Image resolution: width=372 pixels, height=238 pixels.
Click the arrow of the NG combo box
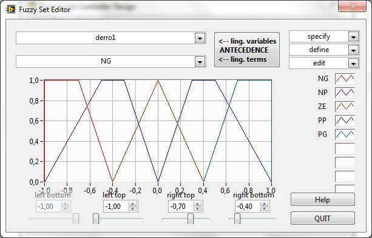pos(200,62)
